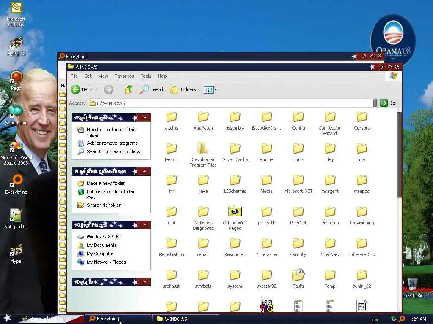Screen dimensions: 433x324
Task: Open the address bar dropdown
Action: tap(375, 103)
